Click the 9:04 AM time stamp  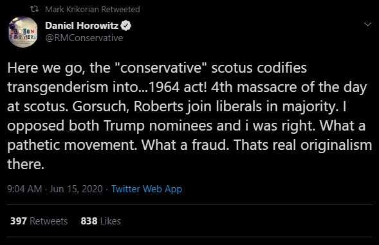click(x=24, y=188)
